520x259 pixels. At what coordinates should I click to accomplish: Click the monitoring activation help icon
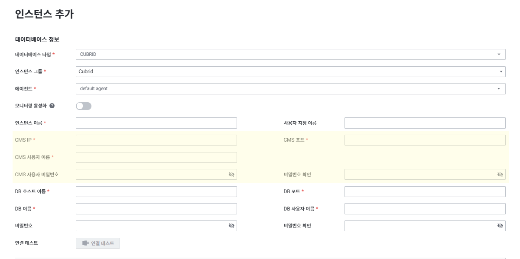pos(52,106)
